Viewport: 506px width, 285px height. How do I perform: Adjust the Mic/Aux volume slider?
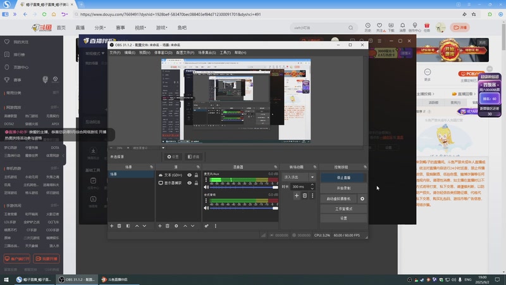click(x=244, y=187)
